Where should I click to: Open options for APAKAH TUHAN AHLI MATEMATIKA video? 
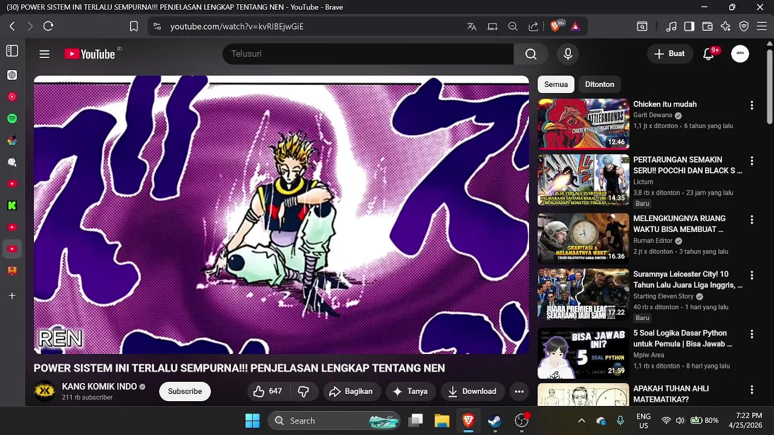752,390
